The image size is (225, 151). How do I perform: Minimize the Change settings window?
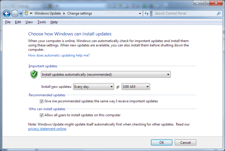tap(198, 3)
